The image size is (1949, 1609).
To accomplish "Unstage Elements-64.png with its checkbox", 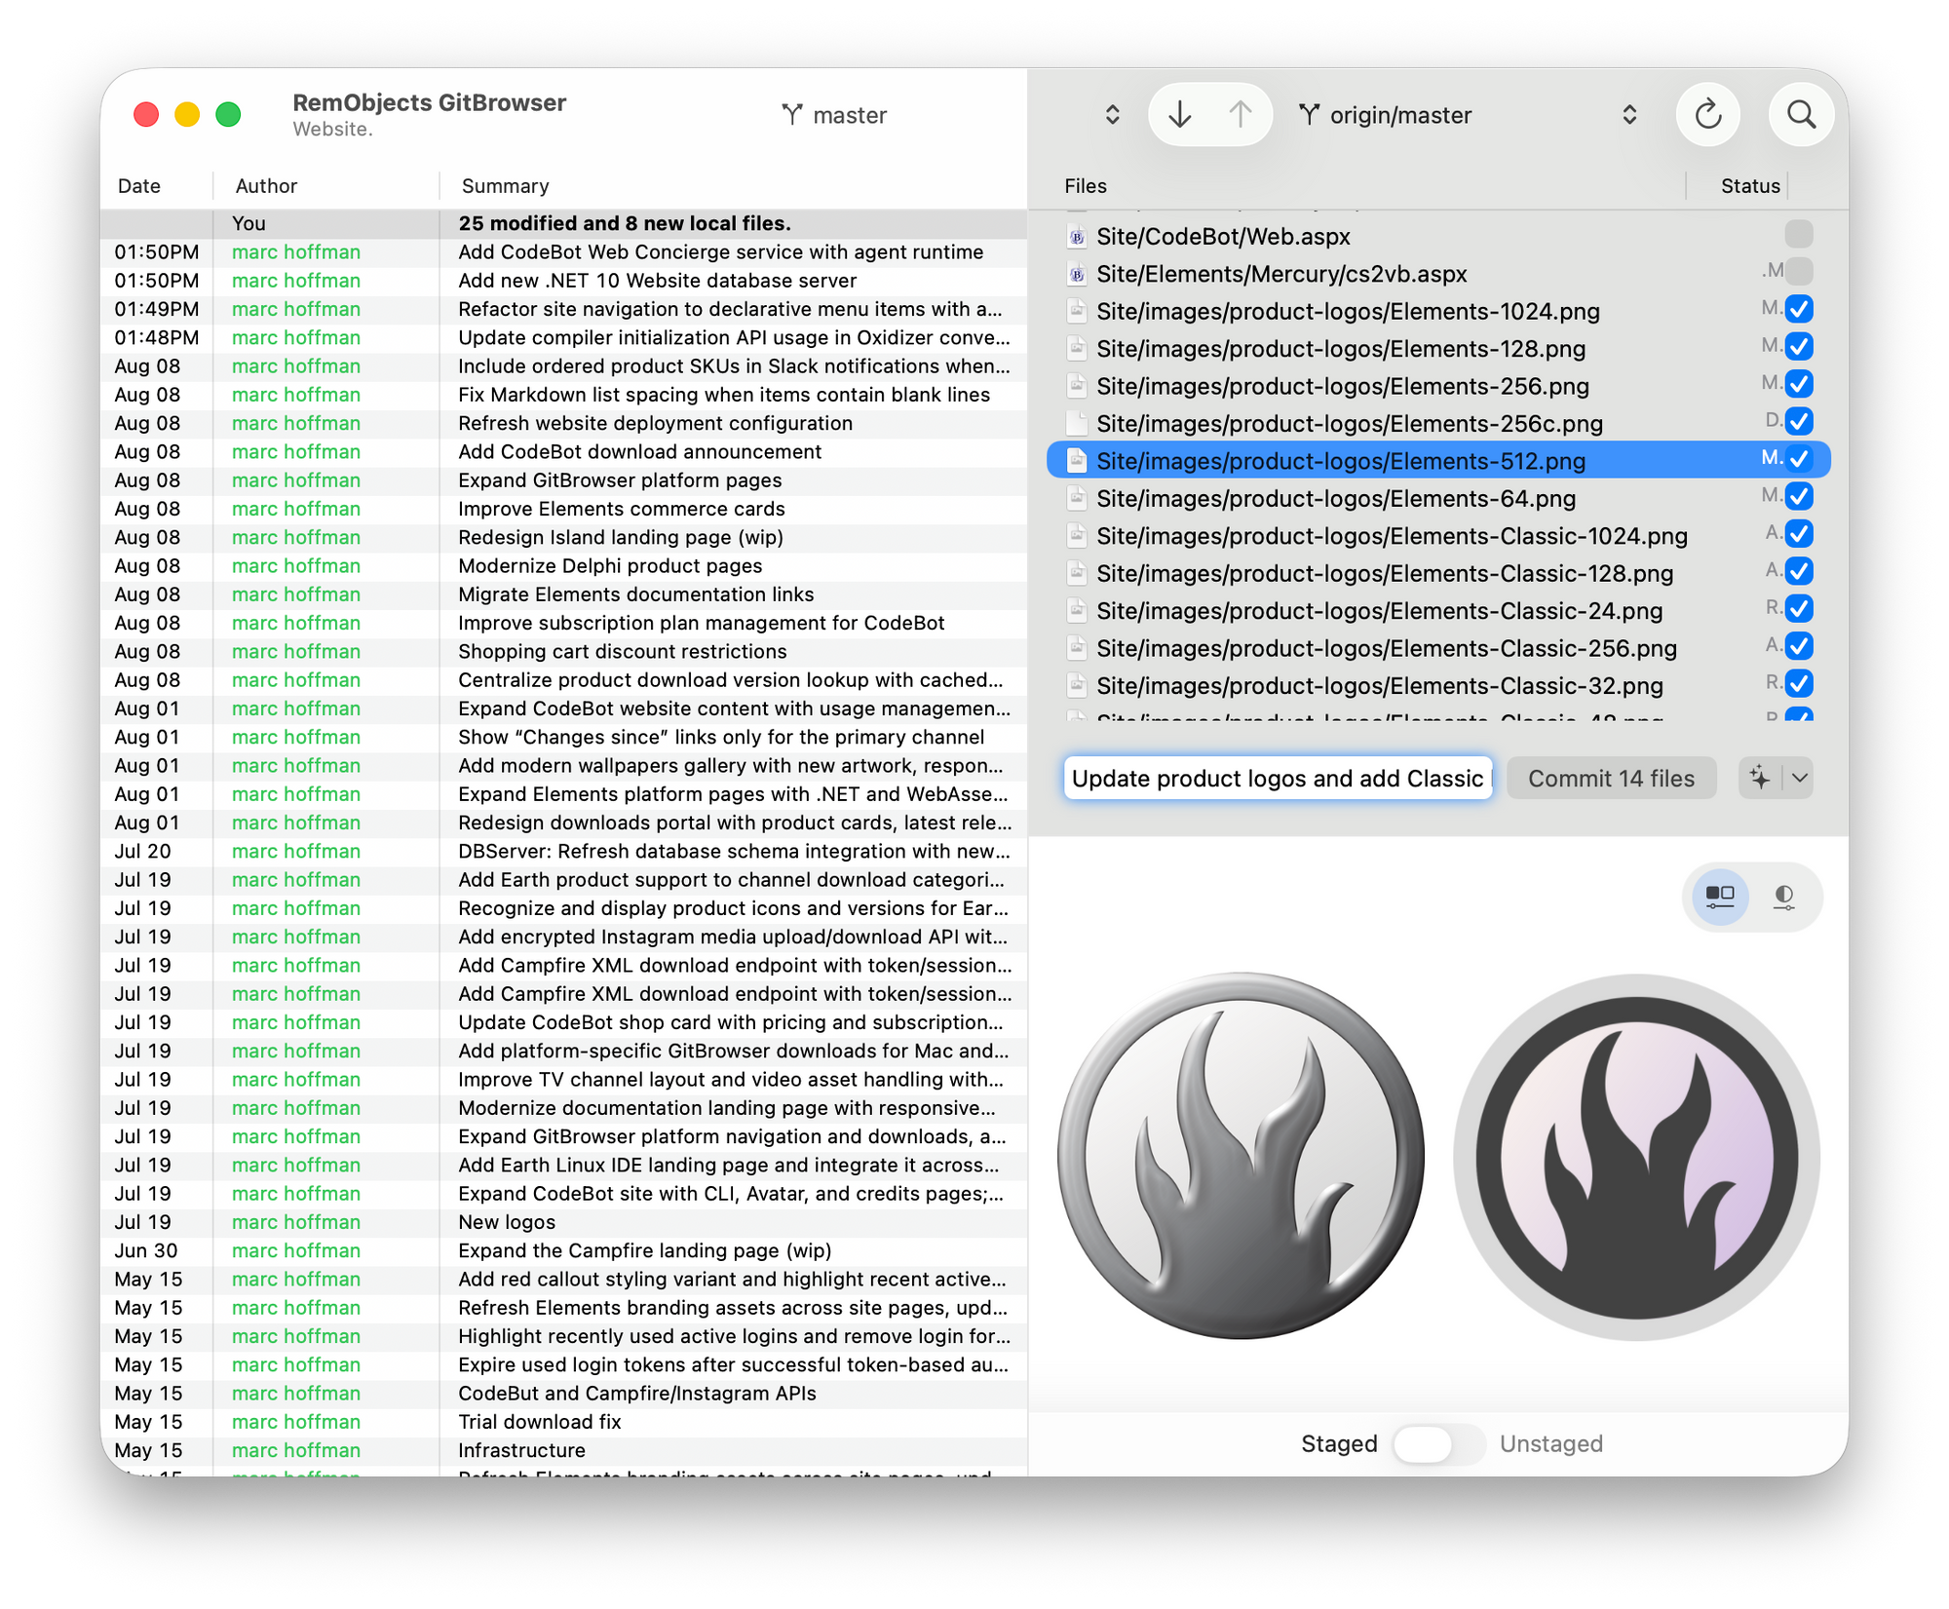I will pos(1799,496).
